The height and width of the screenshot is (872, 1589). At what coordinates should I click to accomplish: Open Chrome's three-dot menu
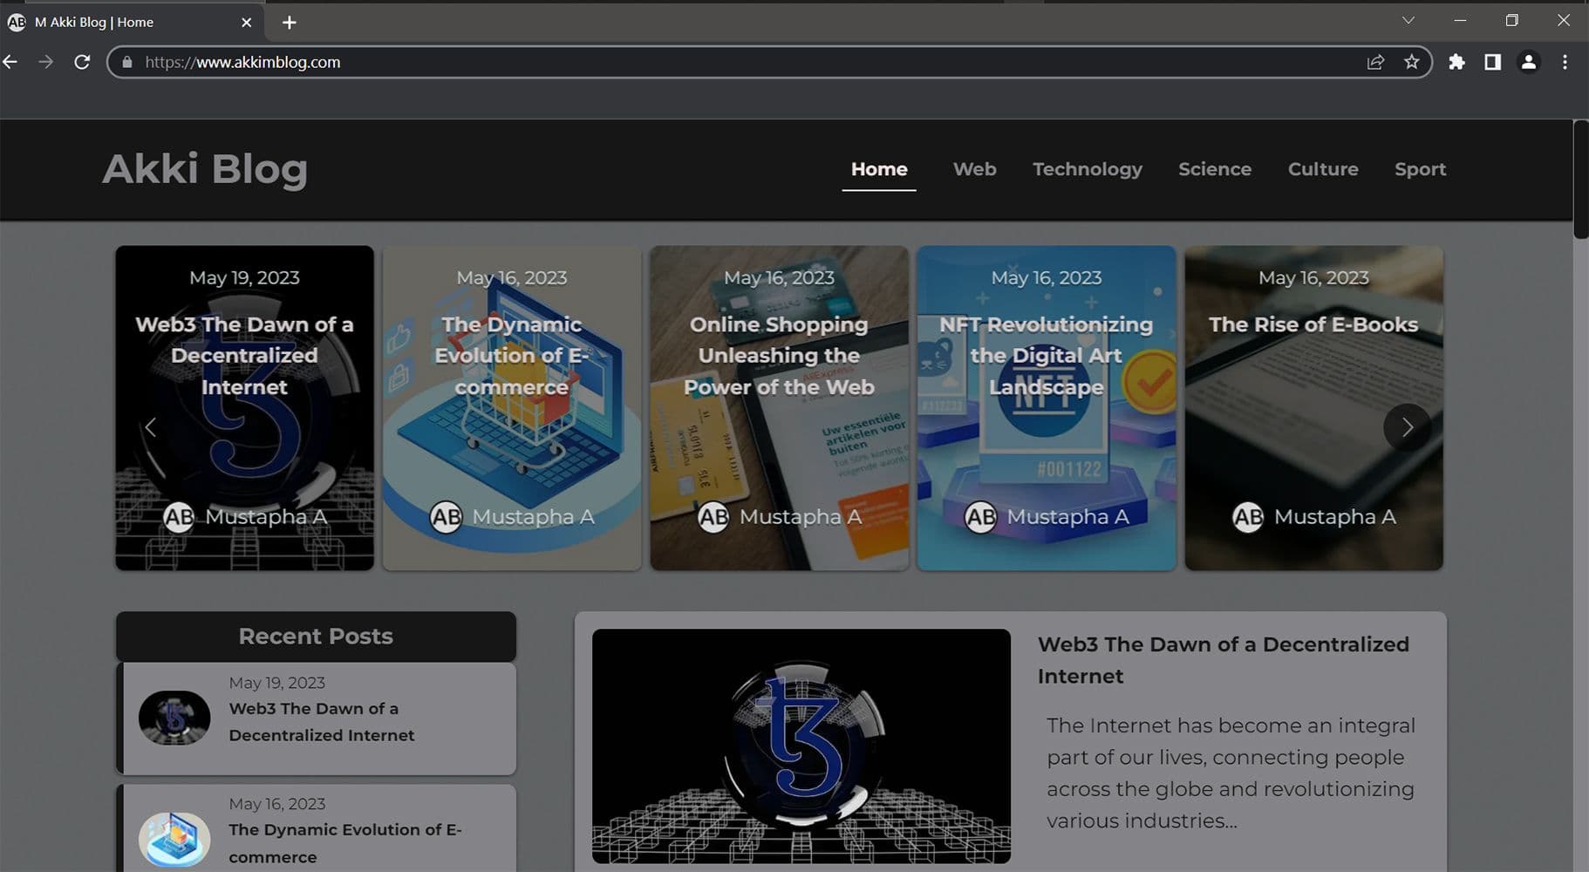1565,62
